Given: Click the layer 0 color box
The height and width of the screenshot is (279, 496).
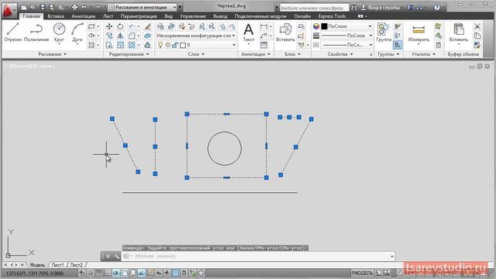Looking at the screenshot, I should click(183, 45).
